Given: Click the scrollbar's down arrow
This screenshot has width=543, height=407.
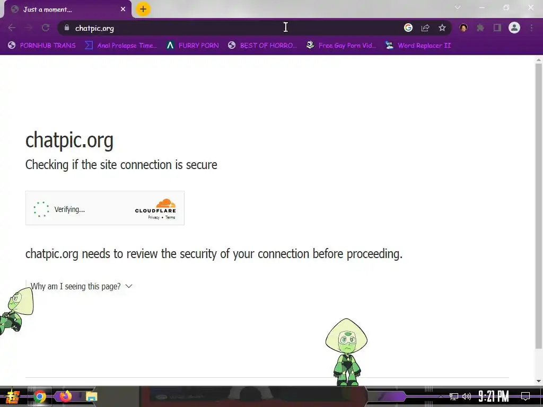Looking at the screenshot, I should pyautogui.click(x=539, y=381).
